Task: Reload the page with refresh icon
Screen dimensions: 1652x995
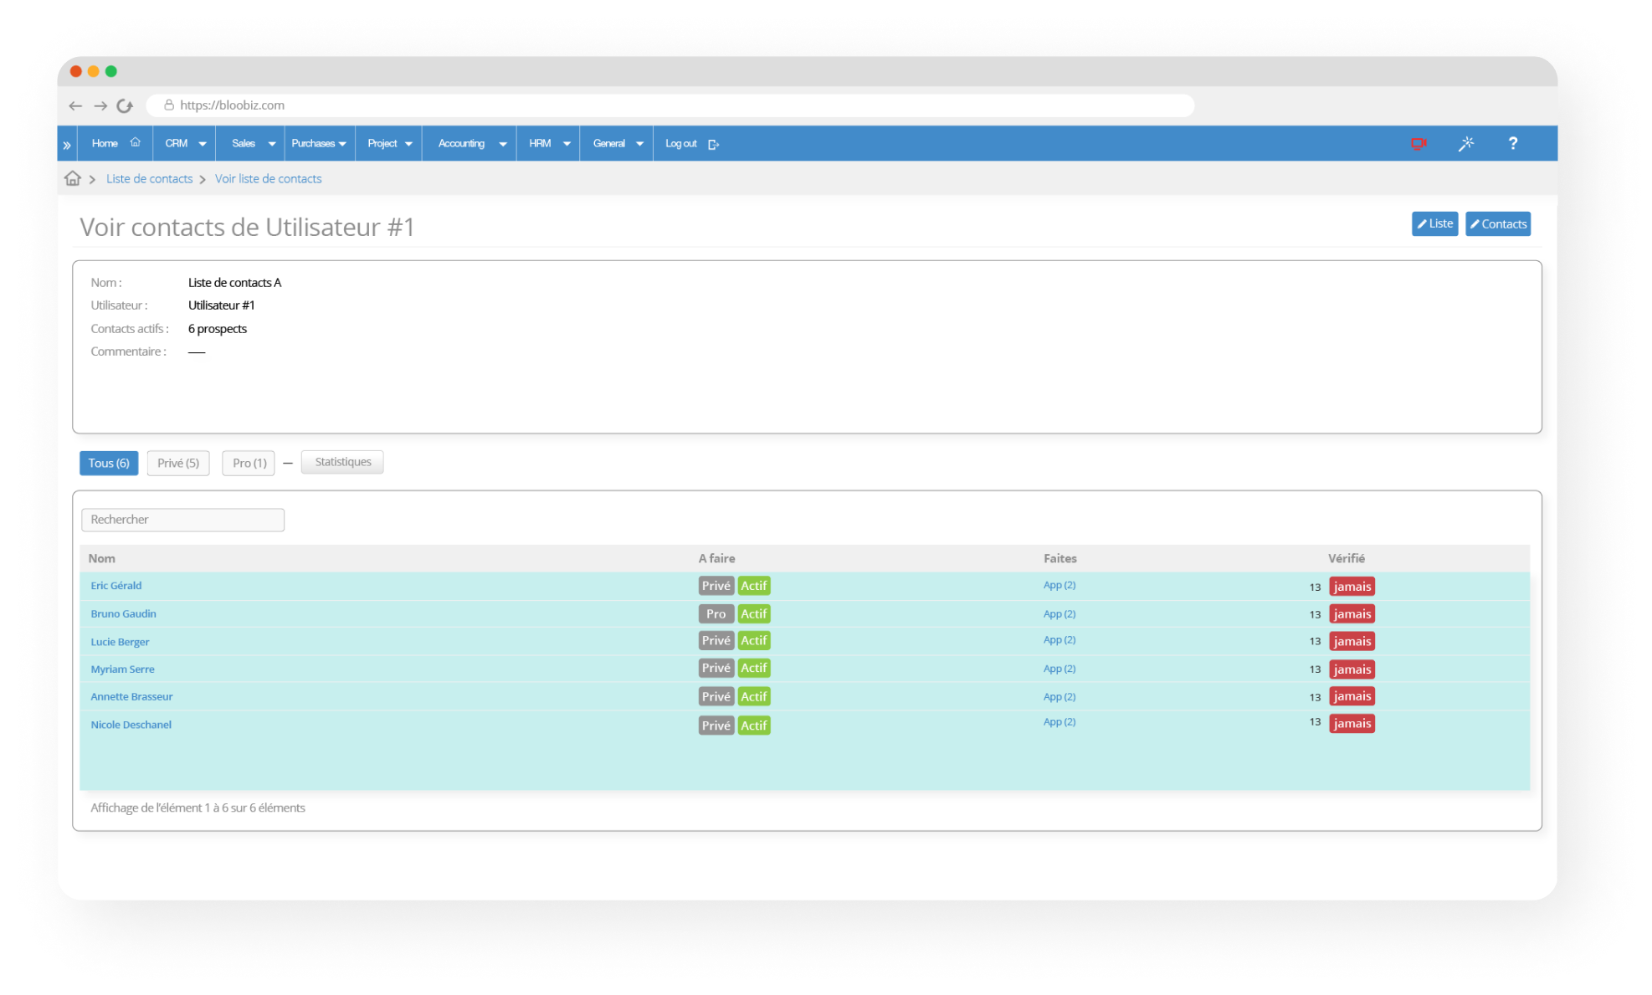Action: (126, 105)
